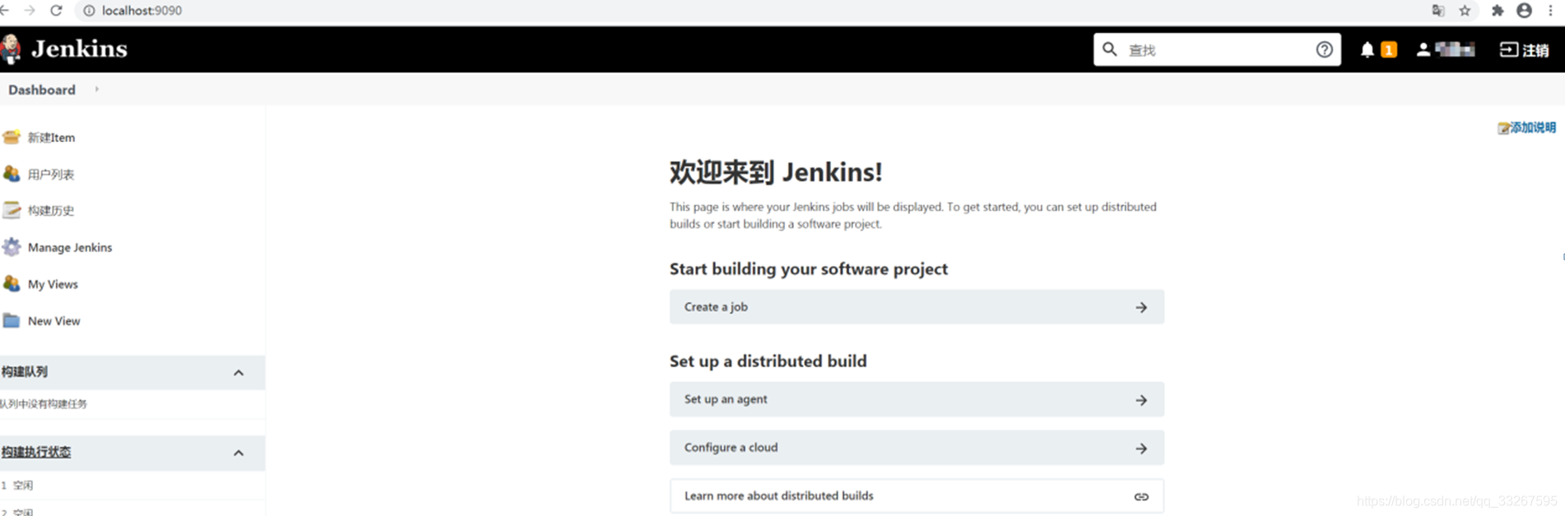Viewport: 1565px width, 516px height.
Task: Go to Dashboard breadcrumb
Action: pos(42,90)
